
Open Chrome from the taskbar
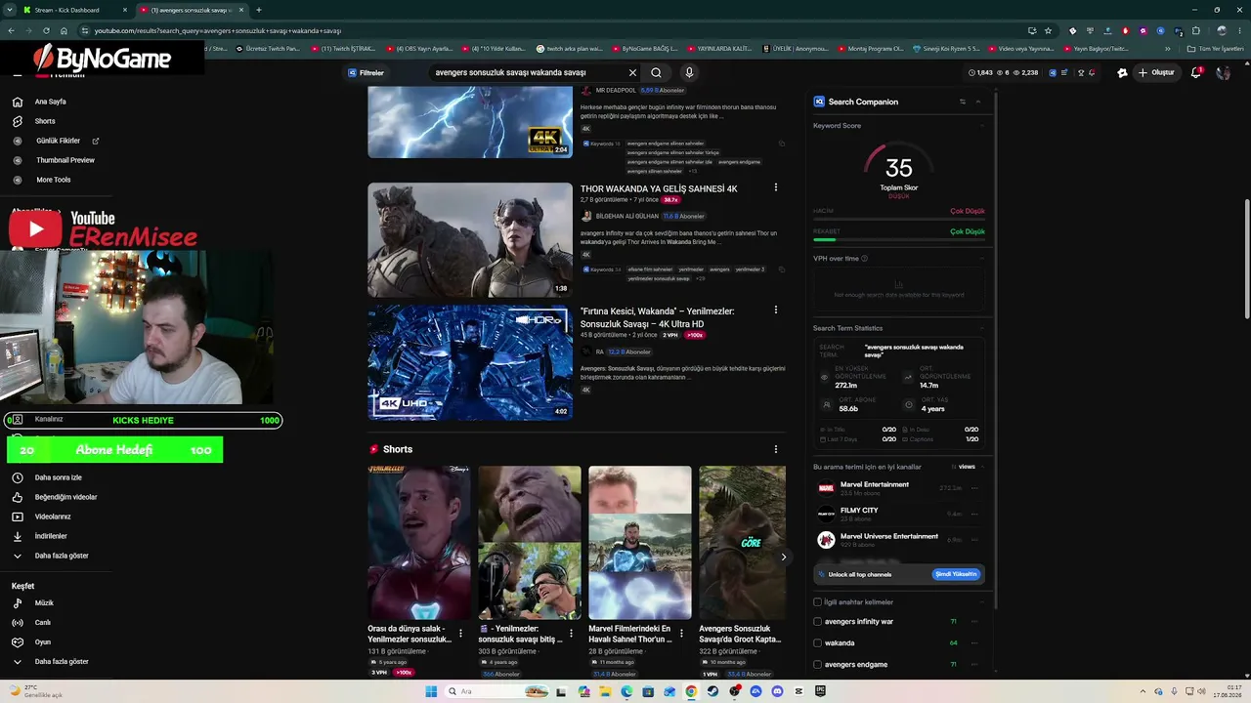[x=691, y=691]
